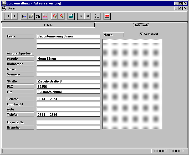
Task: Open search with the binoculars icon
Action: tap(38, 16)
